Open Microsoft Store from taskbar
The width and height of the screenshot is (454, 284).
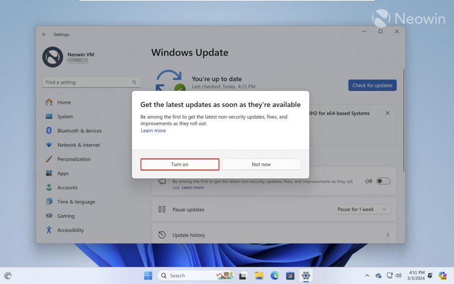coord(290,275)
